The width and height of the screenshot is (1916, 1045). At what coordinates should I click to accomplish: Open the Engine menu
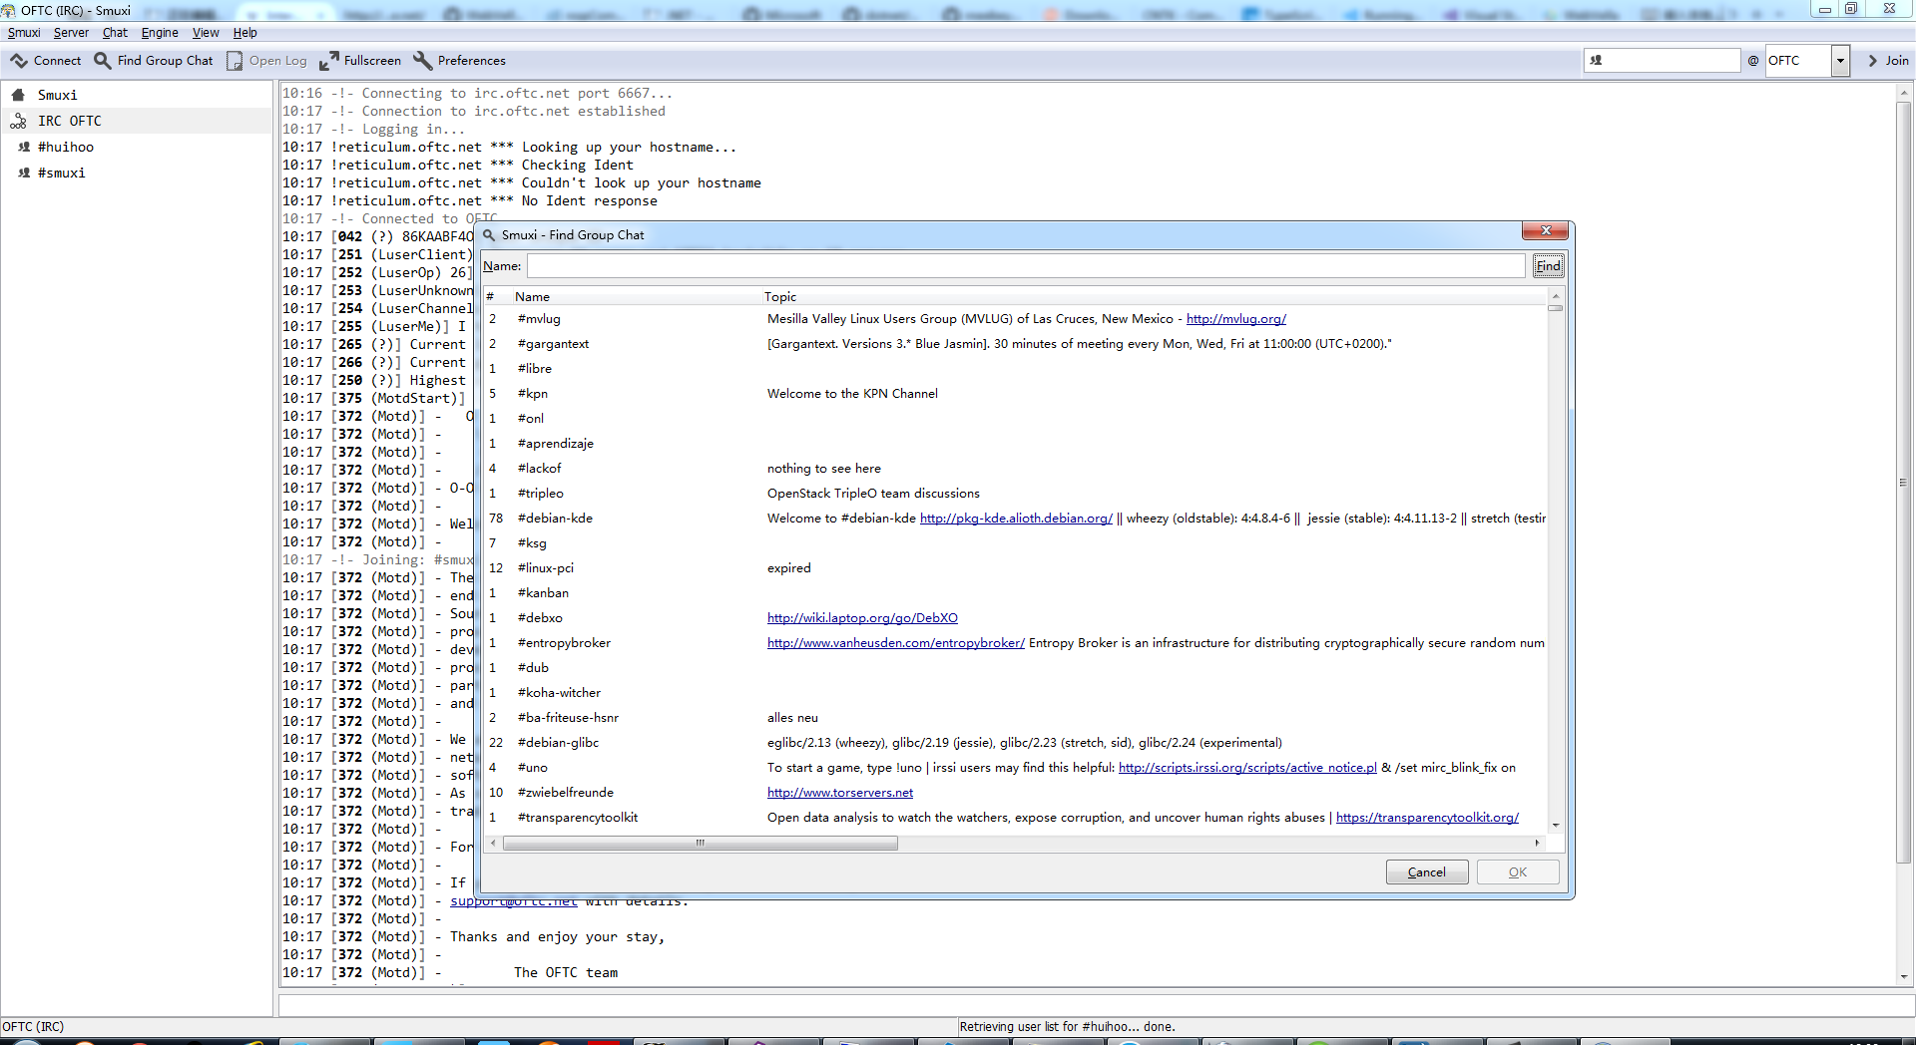160,33
